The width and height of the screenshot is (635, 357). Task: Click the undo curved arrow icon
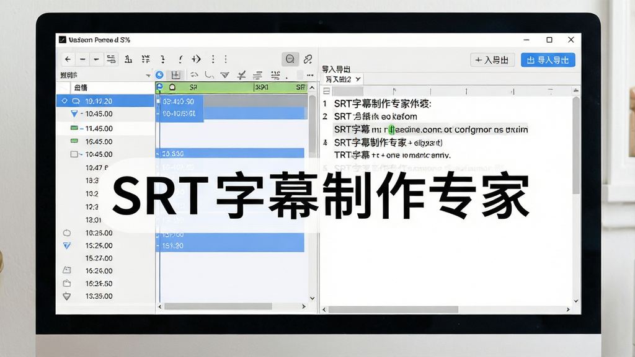pos(194,75)
